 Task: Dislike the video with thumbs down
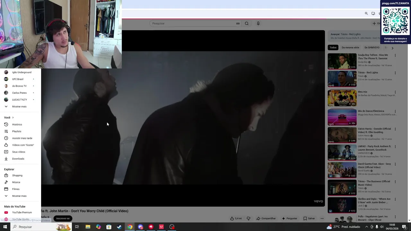coord(248,218)
